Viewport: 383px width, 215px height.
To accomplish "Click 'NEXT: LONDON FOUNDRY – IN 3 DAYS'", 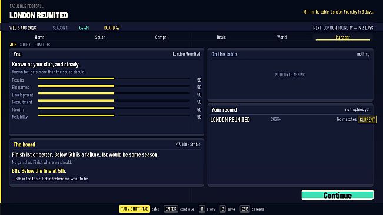I will [343, 28].
